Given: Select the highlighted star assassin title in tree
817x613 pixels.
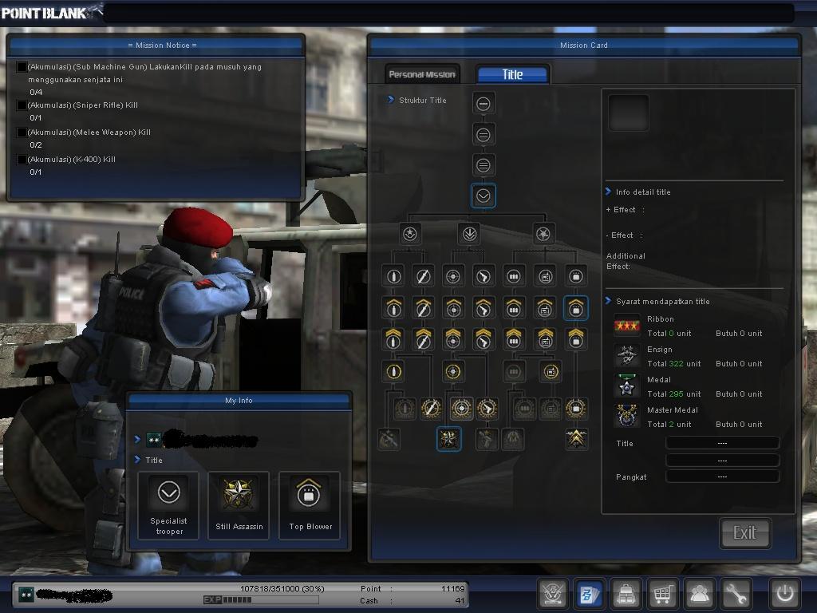Looking at the screenshot, I should 448,439.
